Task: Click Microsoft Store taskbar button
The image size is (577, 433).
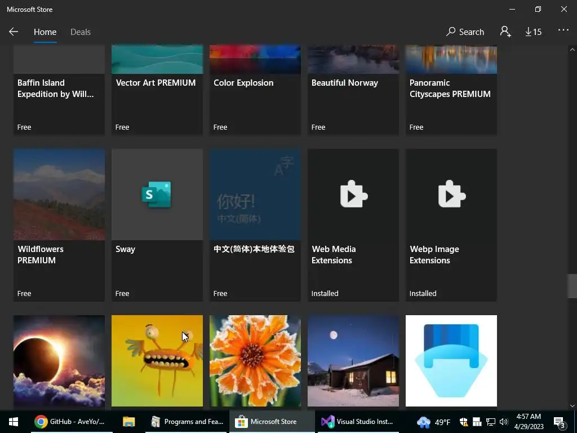Action: [x=272, y=422]
